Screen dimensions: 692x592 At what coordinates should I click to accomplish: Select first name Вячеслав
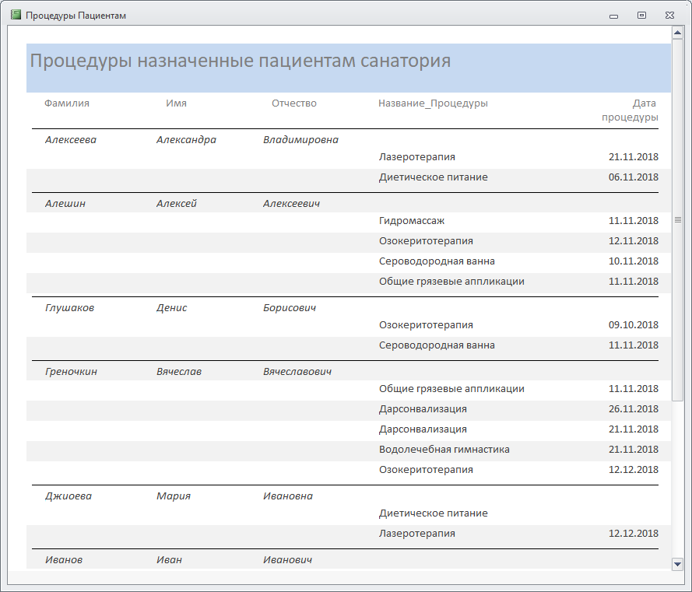[x=179, y=372]
